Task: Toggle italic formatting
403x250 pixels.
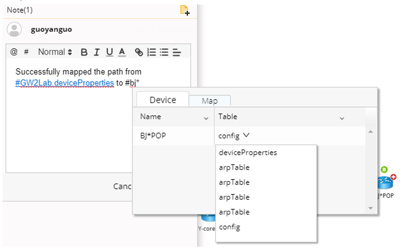Action: 97,52
